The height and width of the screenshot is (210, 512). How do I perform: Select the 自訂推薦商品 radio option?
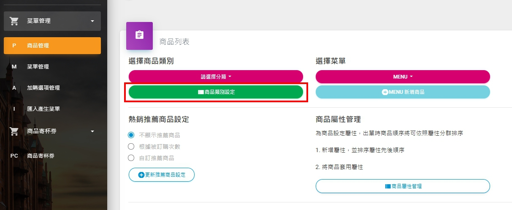(x=131, y=158)
